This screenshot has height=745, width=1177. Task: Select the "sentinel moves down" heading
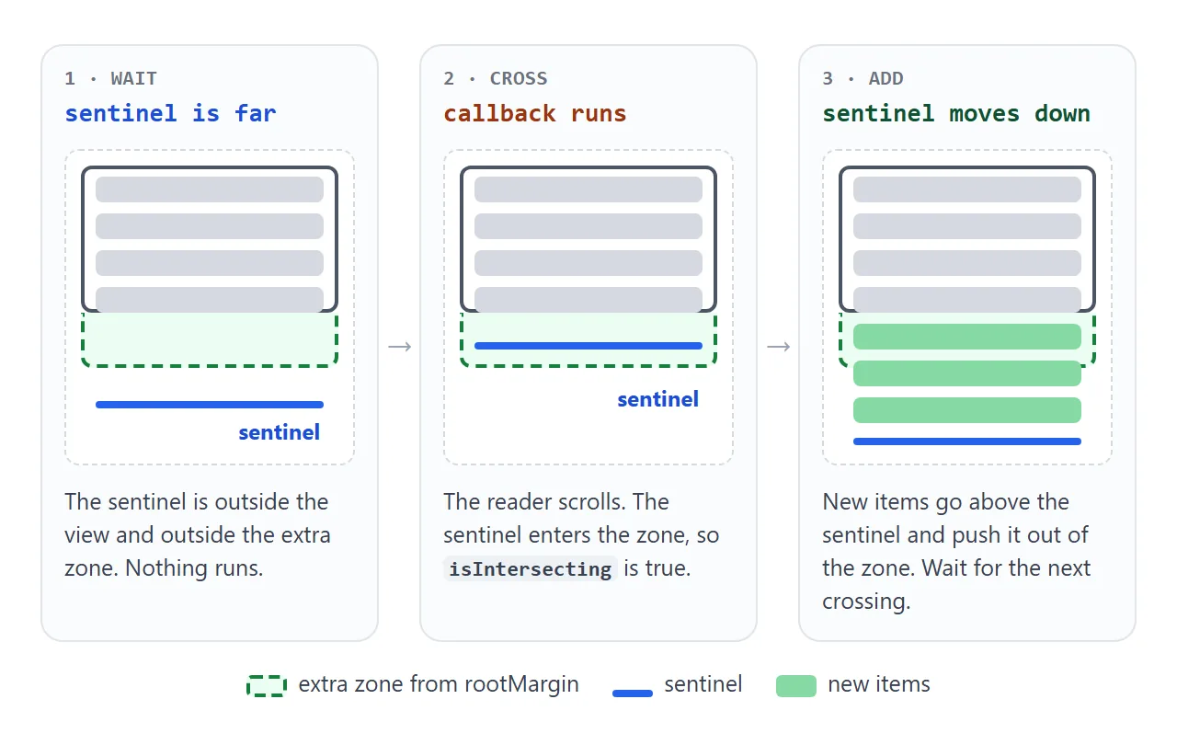coord(956,113)
